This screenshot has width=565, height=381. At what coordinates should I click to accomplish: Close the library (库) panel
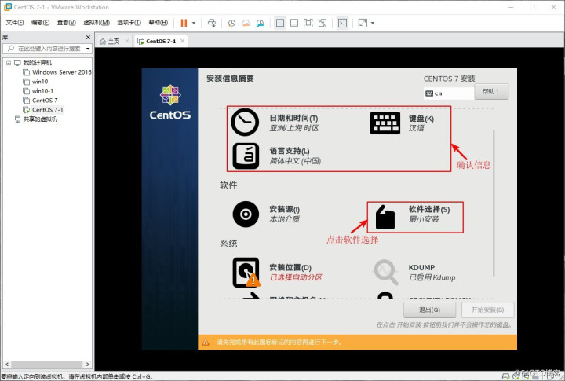[x=88, y=38]
